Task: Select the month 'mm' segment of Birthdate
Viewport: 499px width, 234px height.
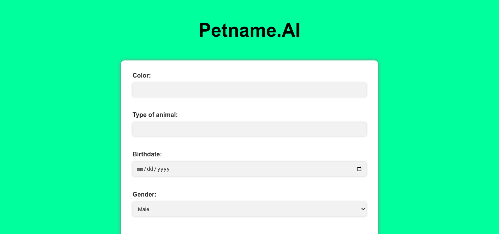Action: pos(140,169)
